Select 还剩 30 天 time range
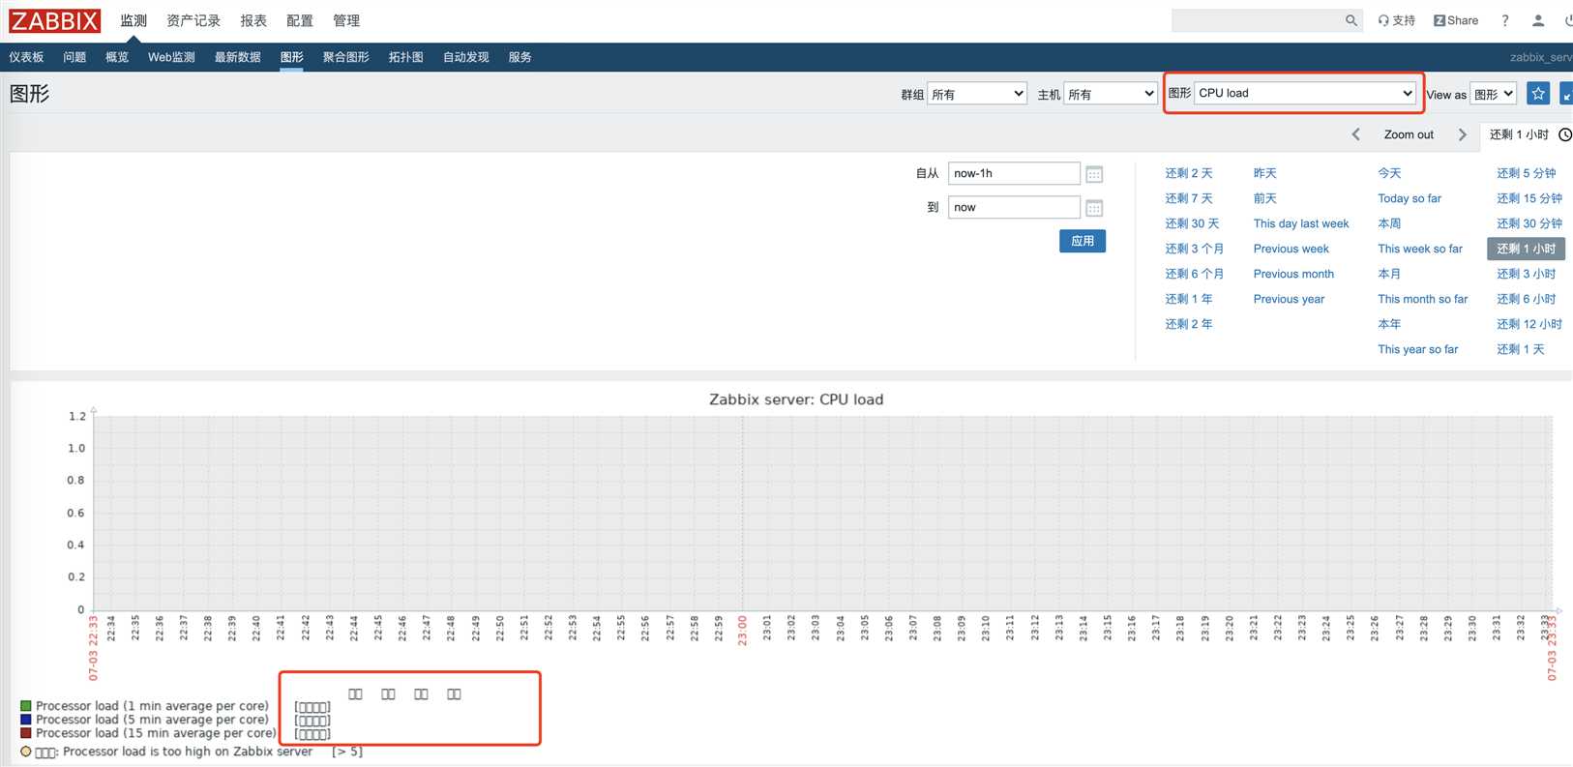 (x=1192, y=223)
